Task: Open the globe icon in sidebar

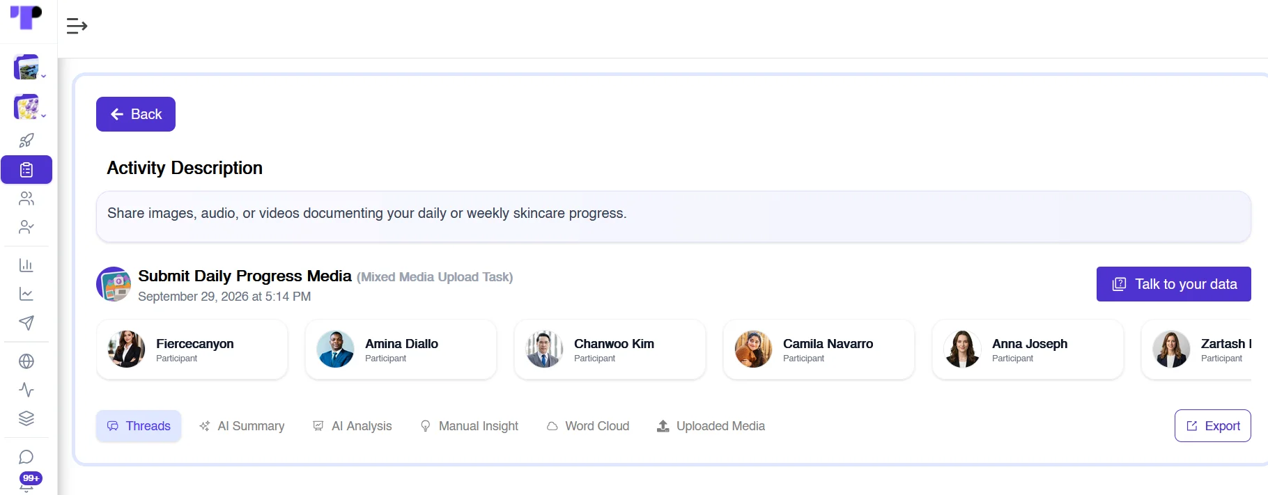Action: click(26, 361)
